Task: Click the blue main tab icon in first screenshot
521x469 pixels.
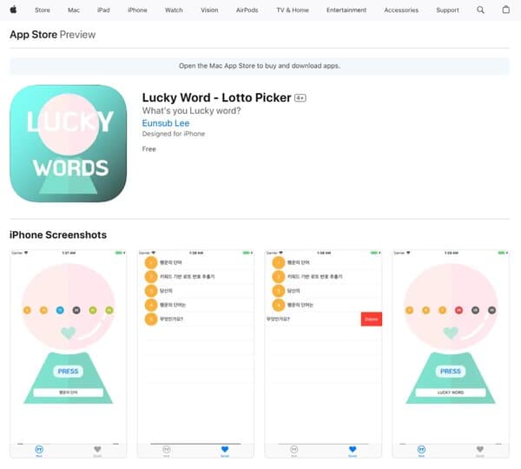Action: (x=39, y=450)
